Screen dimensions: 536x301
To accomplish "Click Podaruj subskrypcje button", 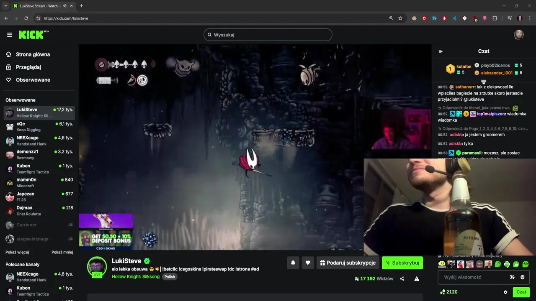I will pyautogui.click(x=348, y=263).
